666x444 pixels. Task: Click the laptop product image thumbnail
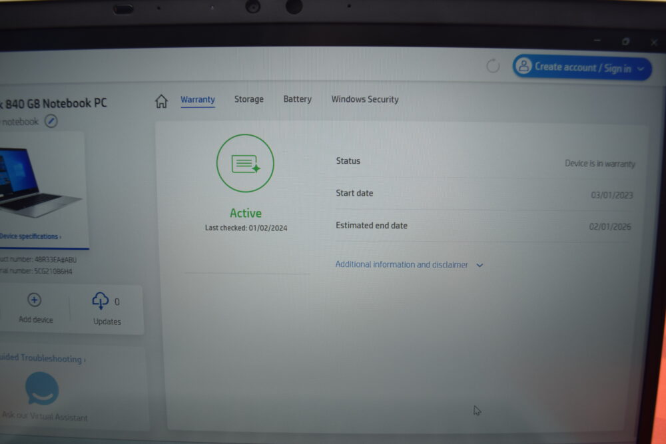(41, 182)
